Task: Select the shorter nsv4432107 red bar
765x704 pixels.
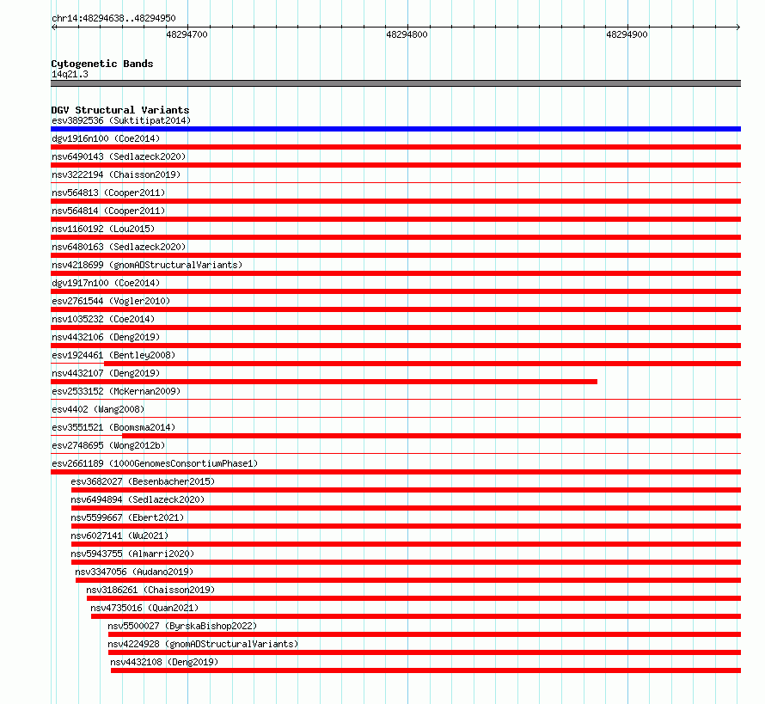Action: coord(324,382)
